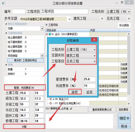Click red circle icon beside 01 合计 row

tap(47, 34)
